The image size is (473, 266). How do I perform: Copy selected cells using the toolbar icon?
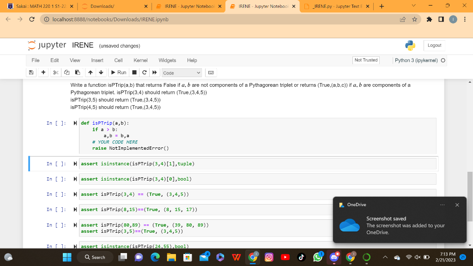pyautogui.click(x=67, y=73)
